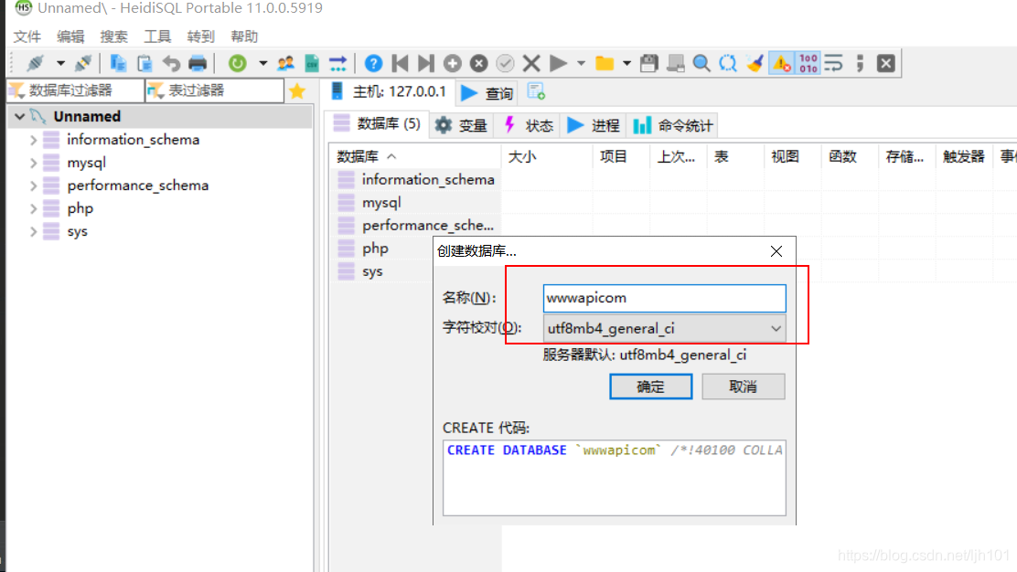The width and height of the screenshot is (1017, 572).
Task: Expand sys database in the tree
Action: coord(34,232)
